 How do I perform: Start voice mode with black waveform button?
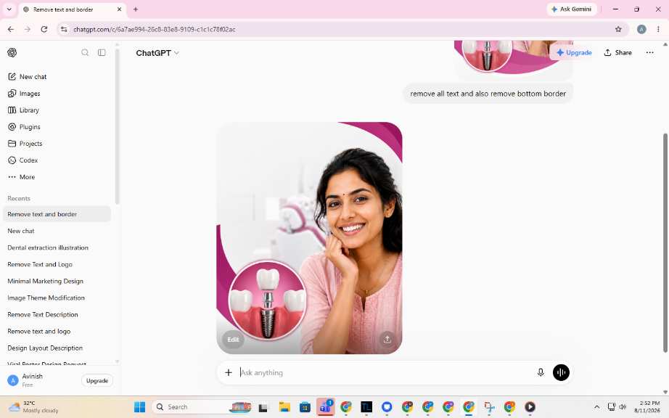tap(561, 372)
